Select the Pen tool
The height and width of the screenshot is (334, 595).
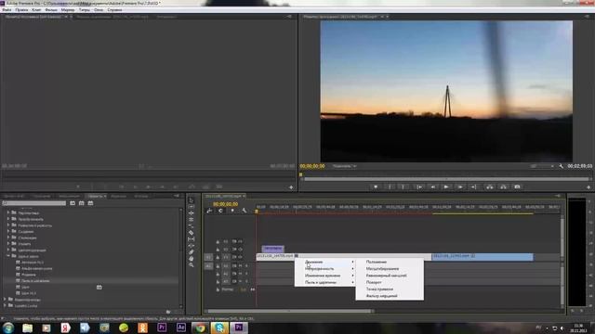[192, 251]
